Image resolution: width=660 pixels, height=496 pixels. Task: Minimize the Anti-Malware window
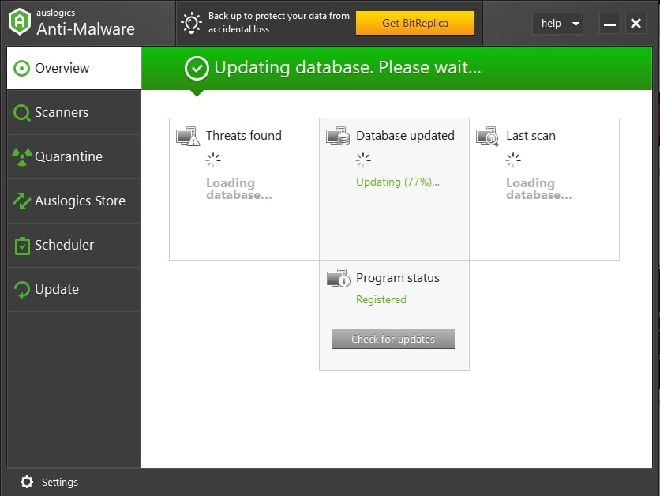point(609,24)
